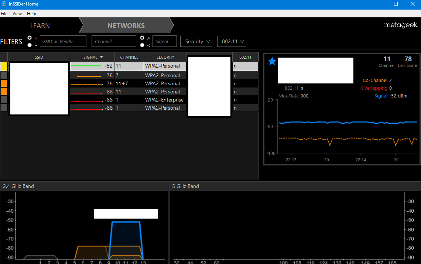The image size is (421, 264).
Task: Switch to the NETWORKS tab
Action: 126,25
